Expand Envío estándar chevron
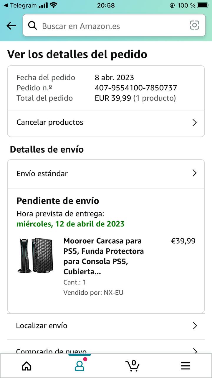Screen dimensions: 212x378 point(194,173)
